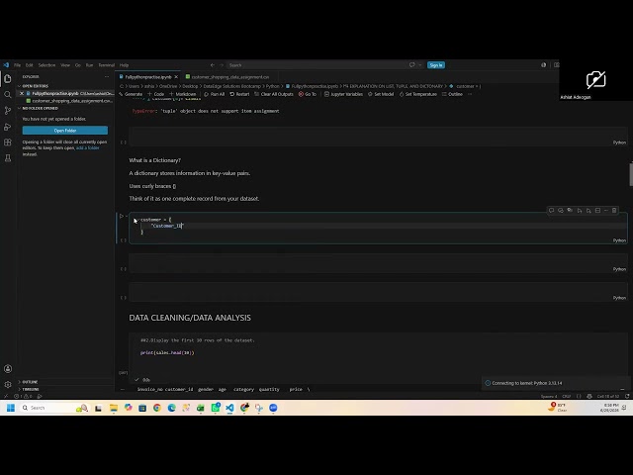Viewport: 633px width, 475px height.
Task: Open the Selection menu
Action: tap(46, 65)
